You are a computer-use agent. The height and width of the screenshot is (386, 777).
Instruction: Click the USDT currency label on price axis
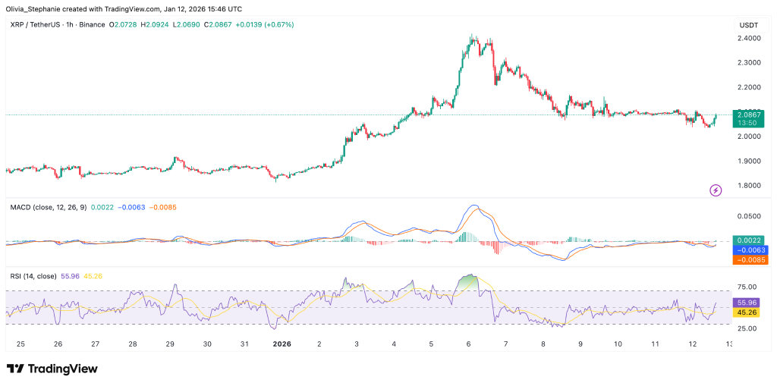[x=750, y=25]
